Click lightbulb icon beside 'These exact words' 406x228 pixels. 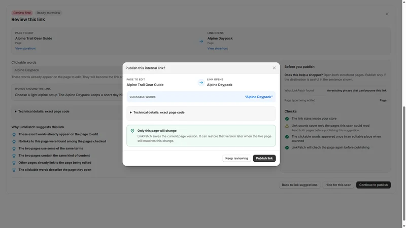click(x=14, y=134)
